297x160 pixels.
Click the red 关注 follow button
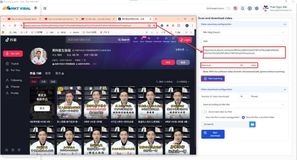tap(168, 62)
